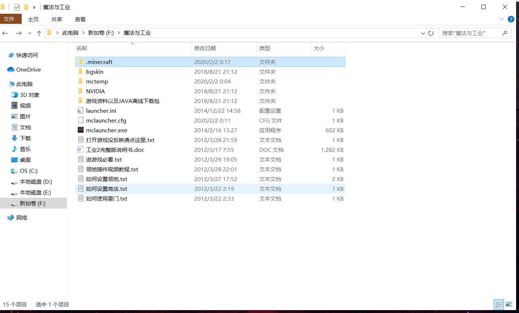Viewport: 519px width, 313px height.
Task: Open Help with the question mark icon
Action: click(511, 19)
